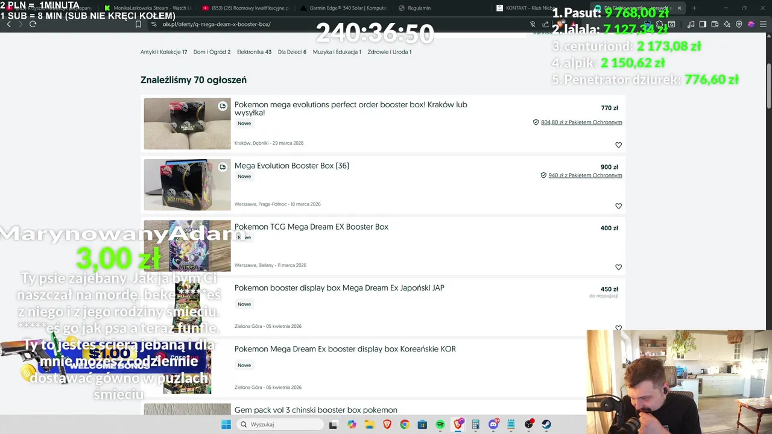Open OBS Studio from the taskbar
This screenshot has width=772, height=434.
point(529,424)
